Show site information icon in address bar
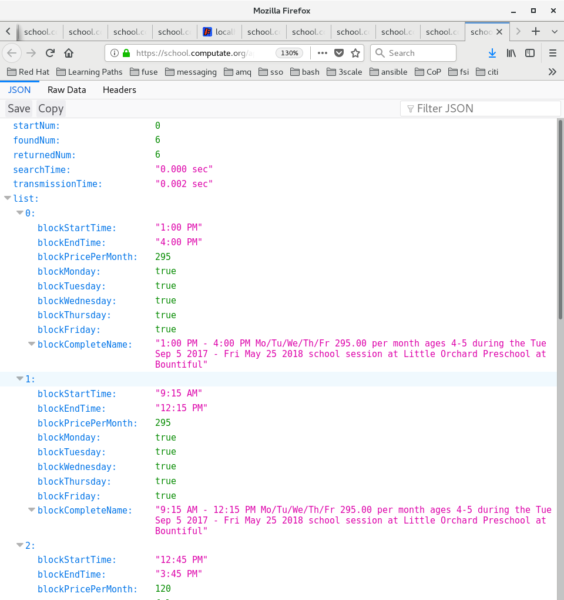This screenshot has height=600, width=564. tap(114, 53)
